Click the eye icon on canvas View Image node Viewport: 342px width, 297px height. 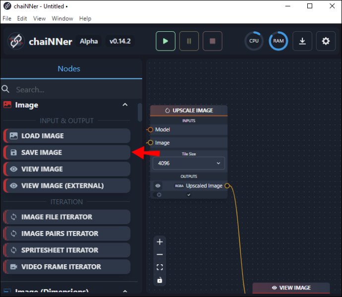[x=275, y=288]
